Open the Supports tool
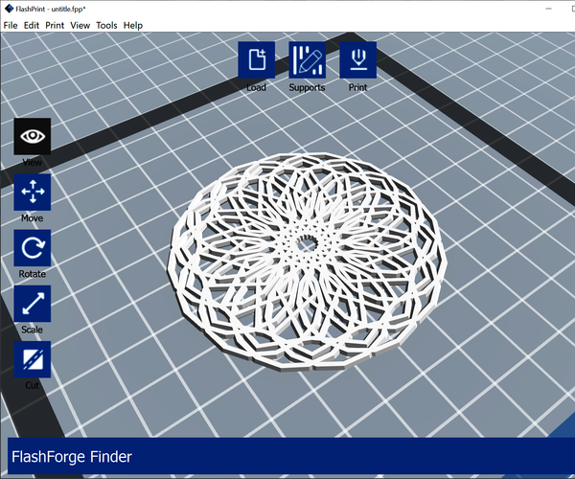Image resolution: width=575 pixels, height=479 pixels. 307,59
